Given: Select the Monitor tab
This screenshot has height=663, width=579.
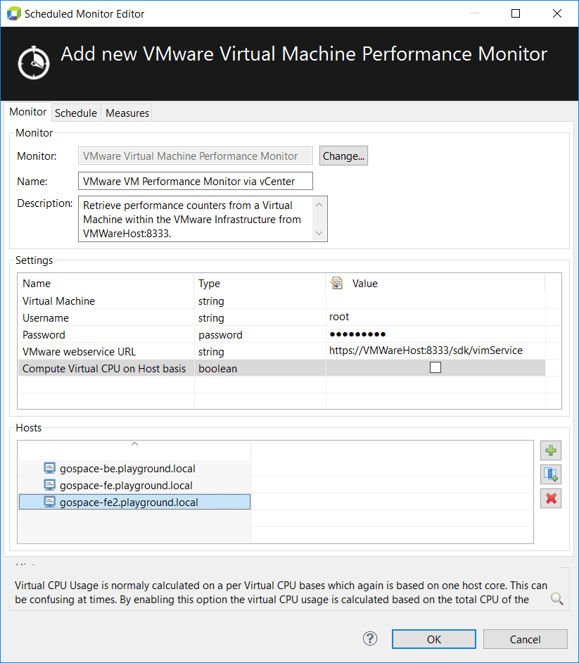Looking at the screenshot, I should (x=28, y=112).
